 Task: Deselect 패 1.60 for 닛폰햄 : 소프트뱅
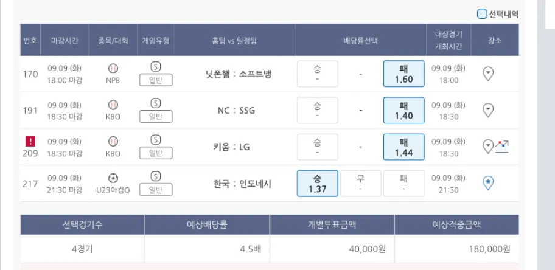[403, 74]
